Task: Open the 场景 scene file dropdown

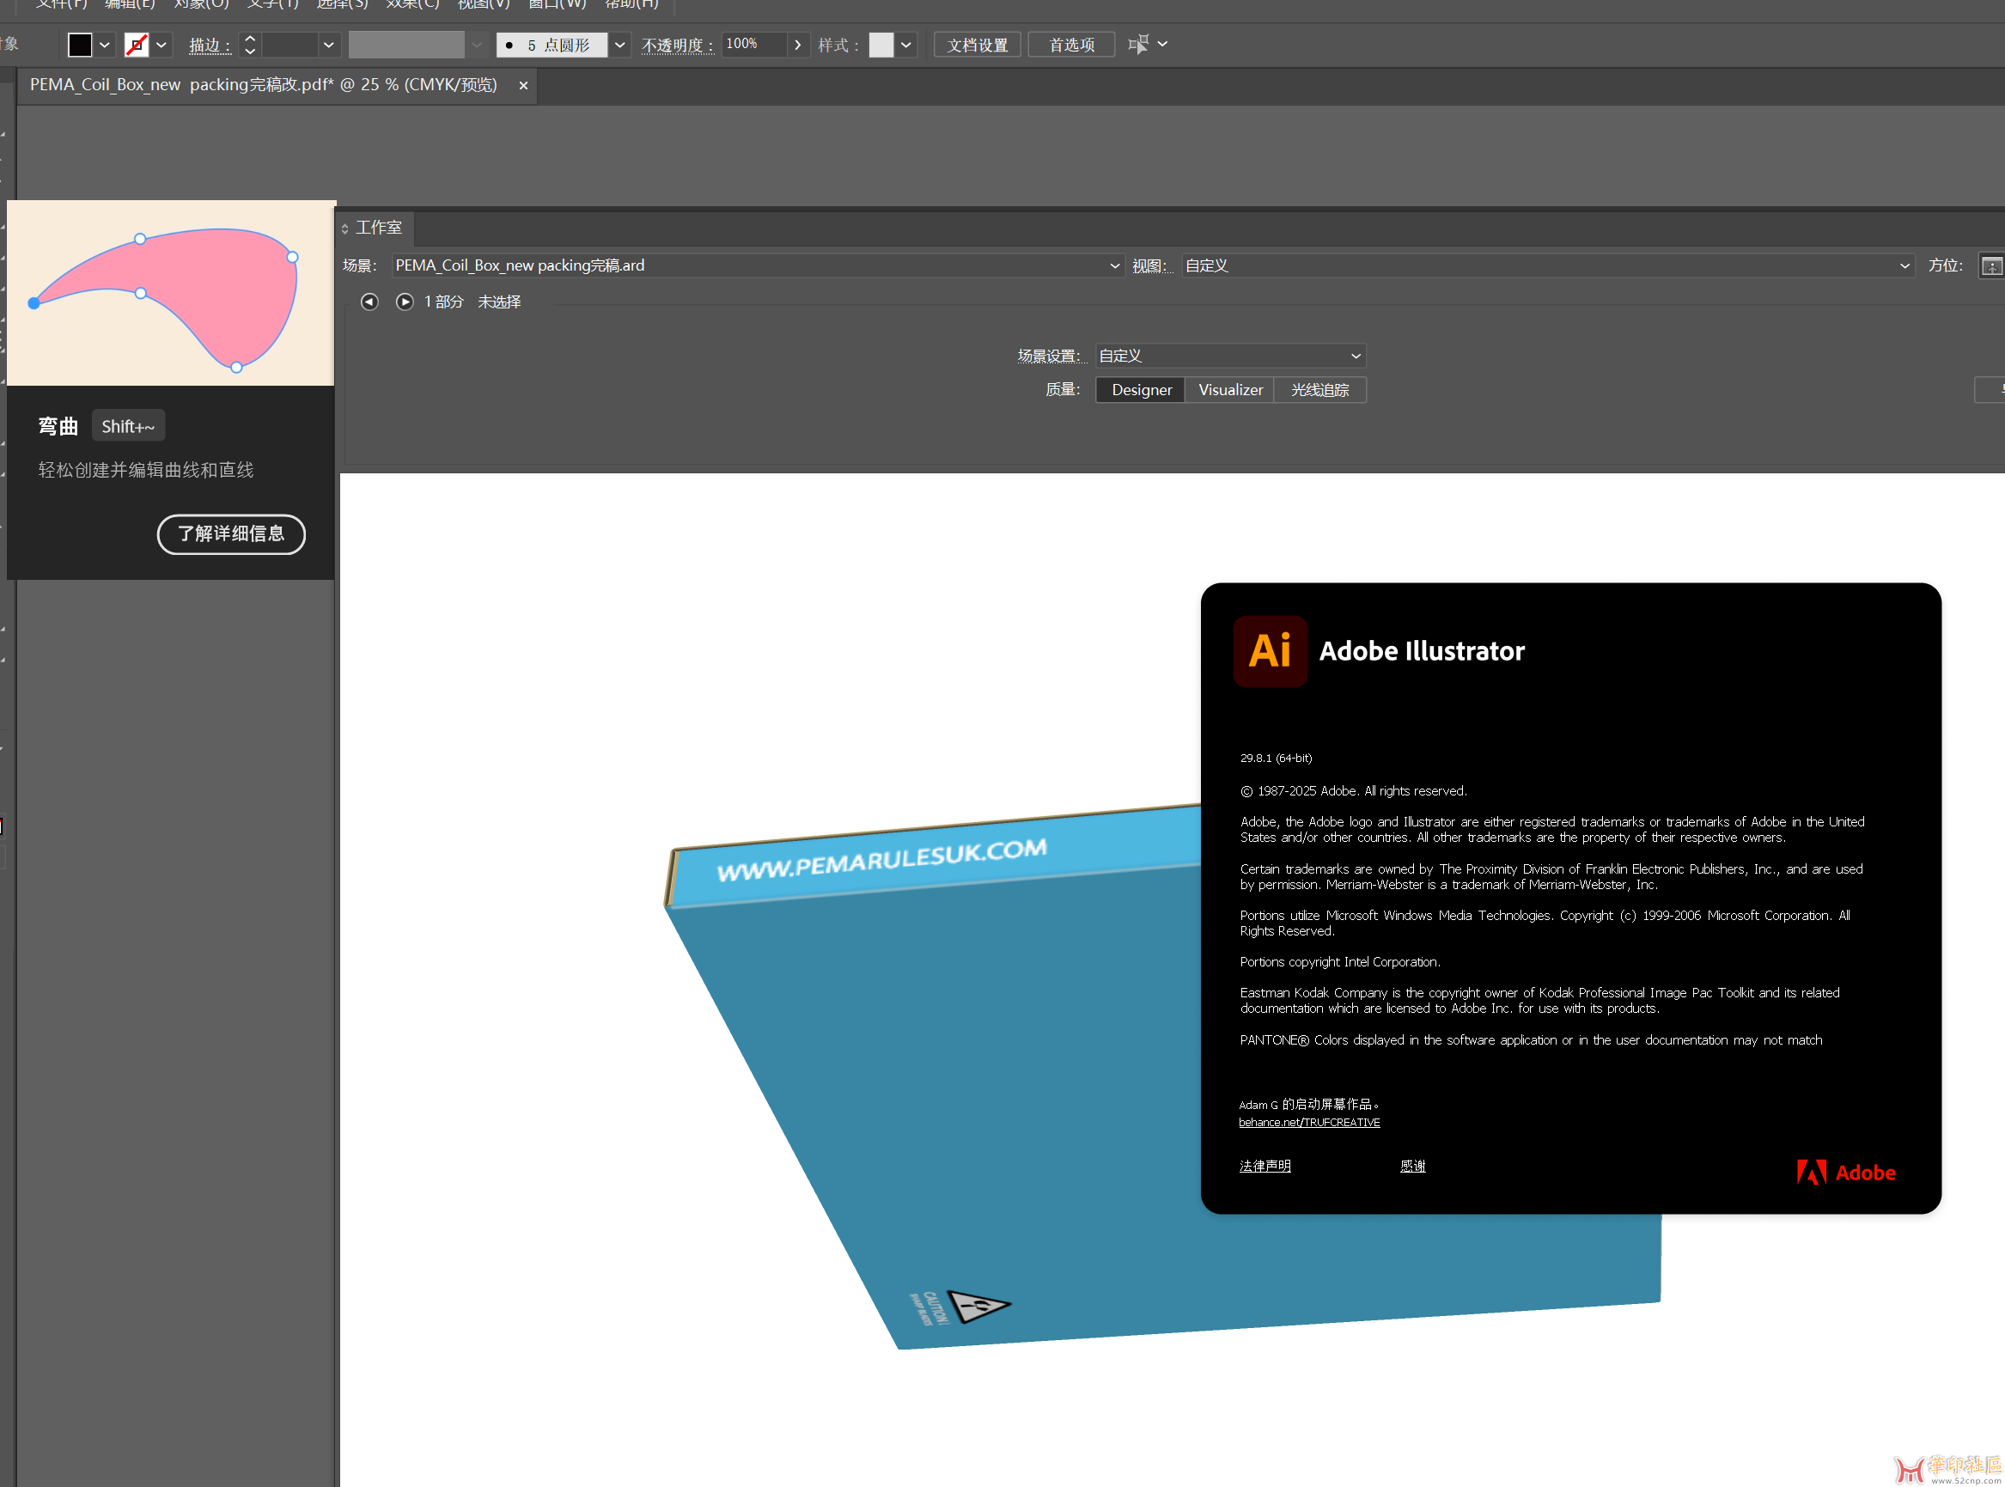Action: 1114,265
